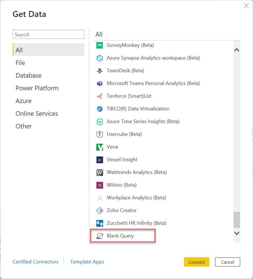The image size is (253, 279).
Task: Click the yellow Connect button
Action: (x=197, y=262)
